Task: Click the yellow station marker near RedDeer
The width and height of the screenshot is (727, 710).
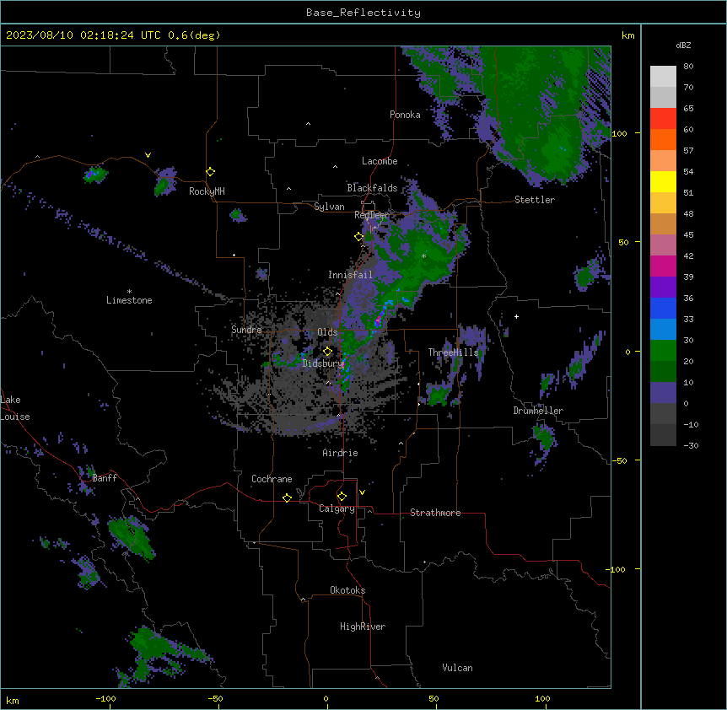Action: (359, 237)
